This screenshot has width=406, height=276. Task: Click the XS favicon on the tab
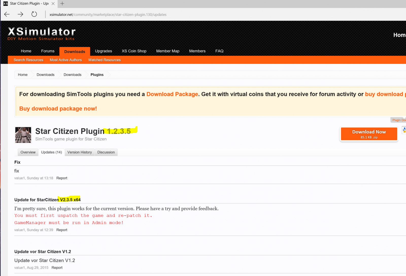point(5,4)
